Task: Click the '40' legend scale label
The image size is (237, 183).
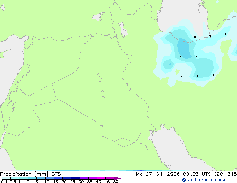Action: point(98,182)
